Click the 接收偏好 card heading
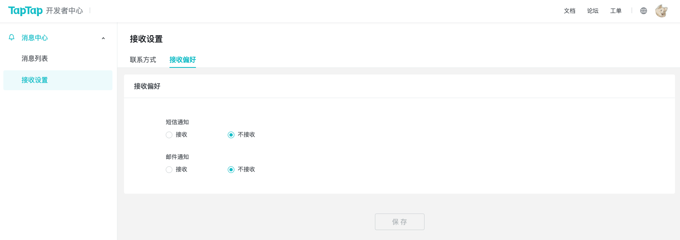Viewport: 680px width, 240px height. click(x=147, y=86)
